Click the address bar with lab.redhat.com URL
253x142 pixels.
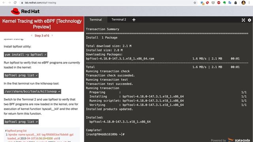click(x=106, y=3)
